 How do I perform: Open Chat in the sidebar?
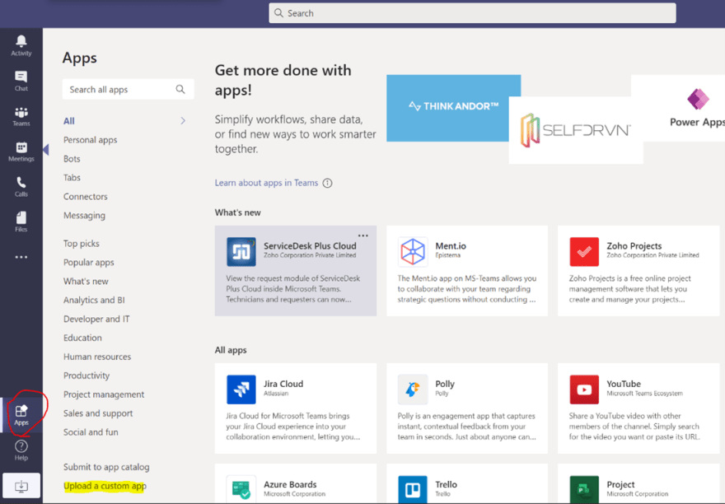pyautogui.click(x=21, y=81)
